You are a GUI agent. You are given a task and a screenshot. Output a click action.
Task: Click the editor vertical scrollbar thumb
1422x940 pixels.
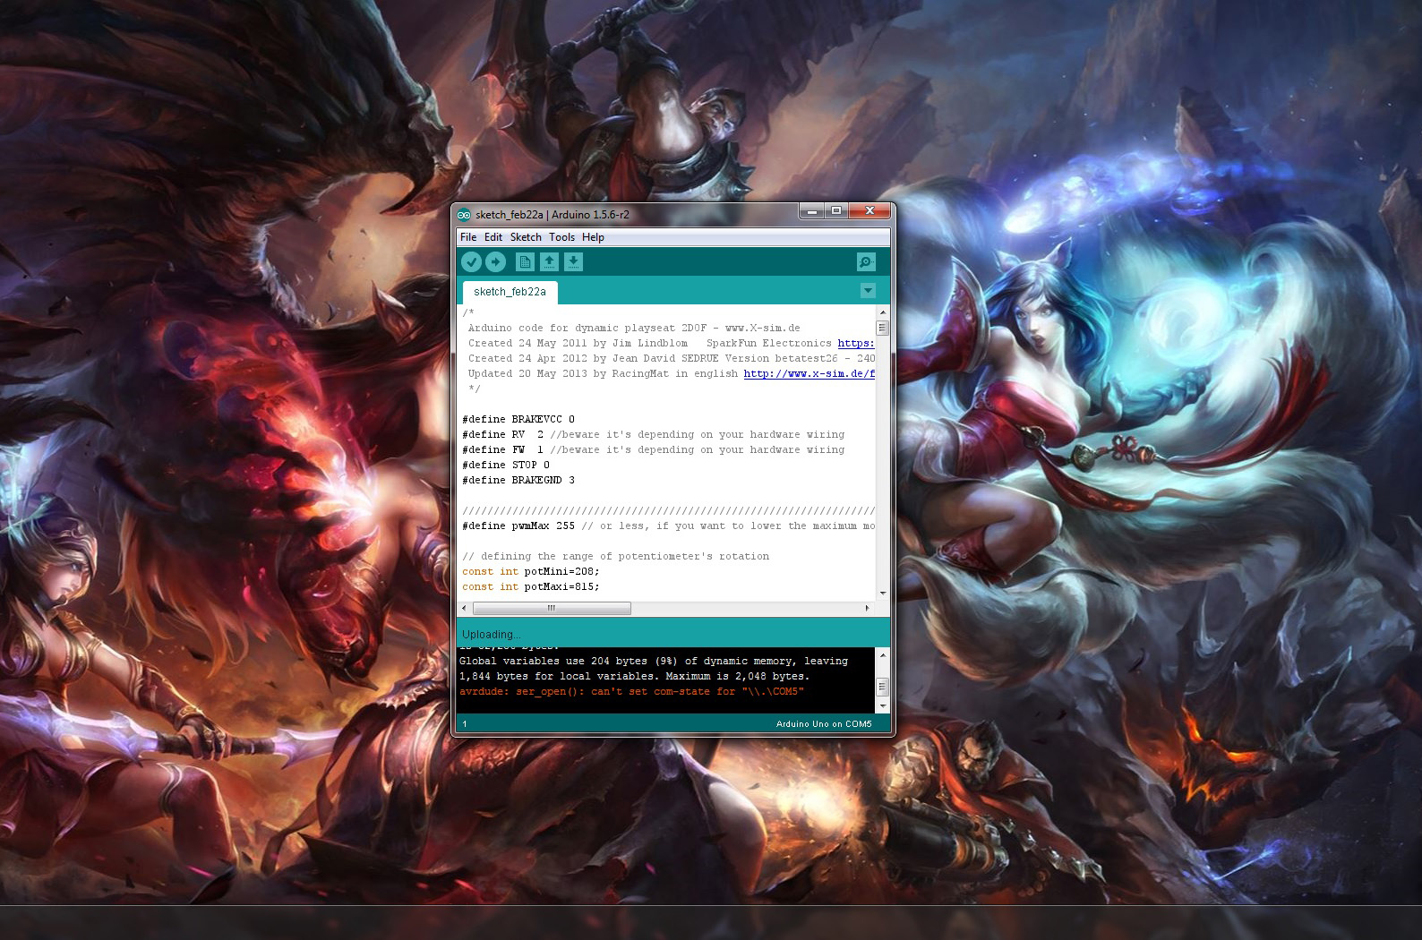tap(882, 328)
